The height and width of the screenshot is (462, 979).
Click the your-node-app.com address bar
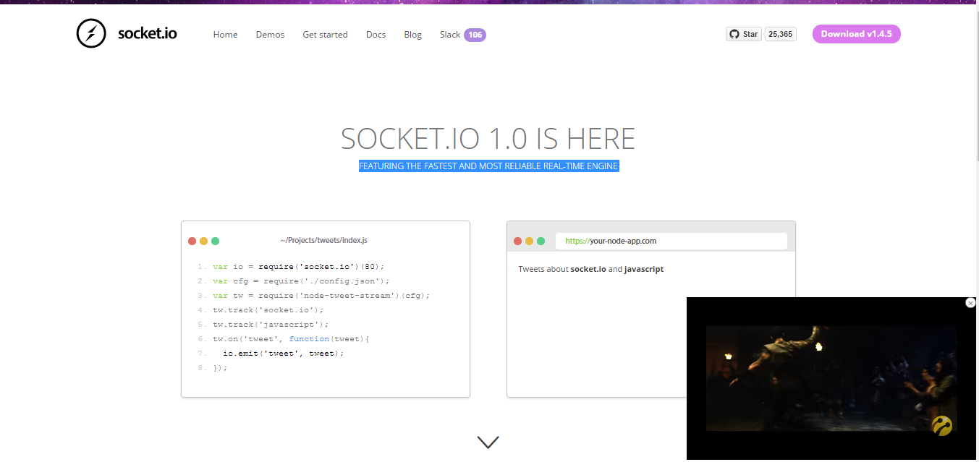[x=671, y=241]
